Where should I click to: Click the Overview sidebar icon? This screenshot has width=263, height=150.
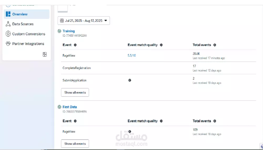point(8,14)
